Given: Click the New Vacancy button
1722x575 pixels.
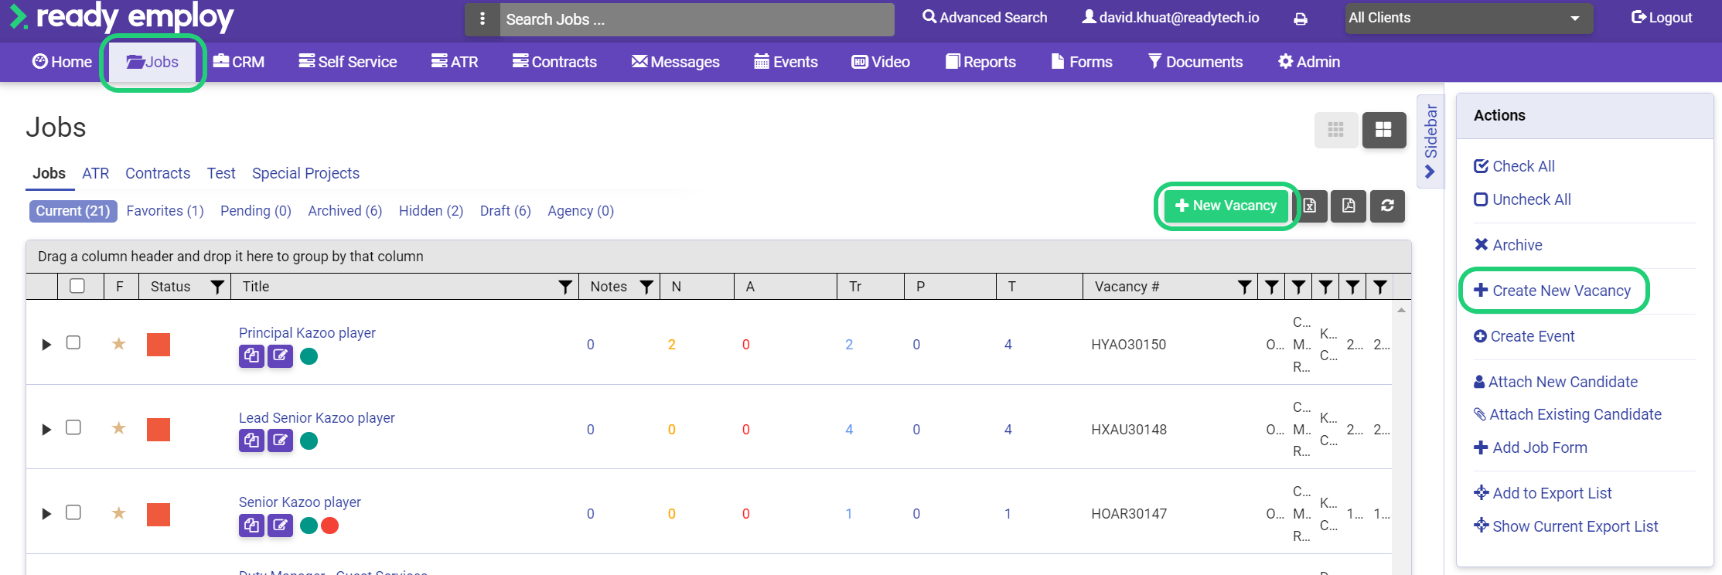Looking at the screenshot, I should pyautogui.click(x=1226, y=206).
